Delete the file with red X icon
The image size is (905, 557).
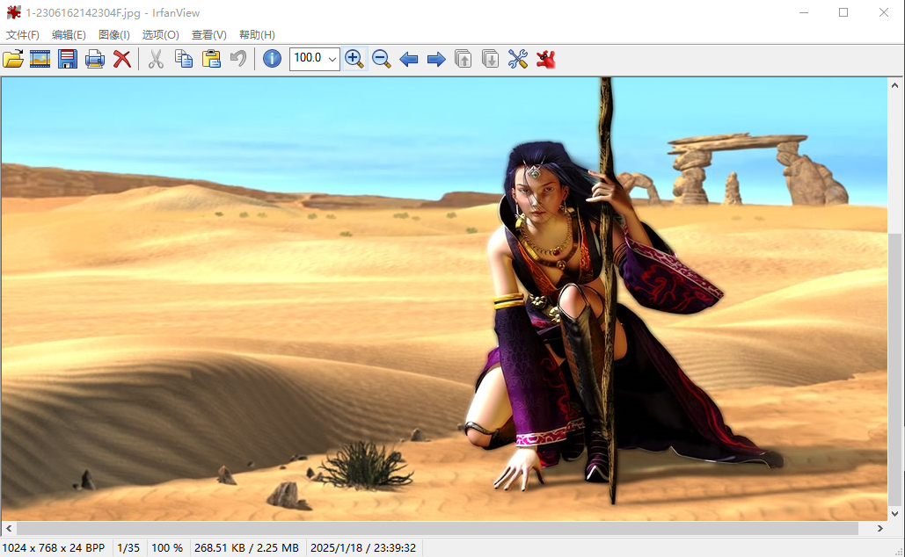[122, 59]
